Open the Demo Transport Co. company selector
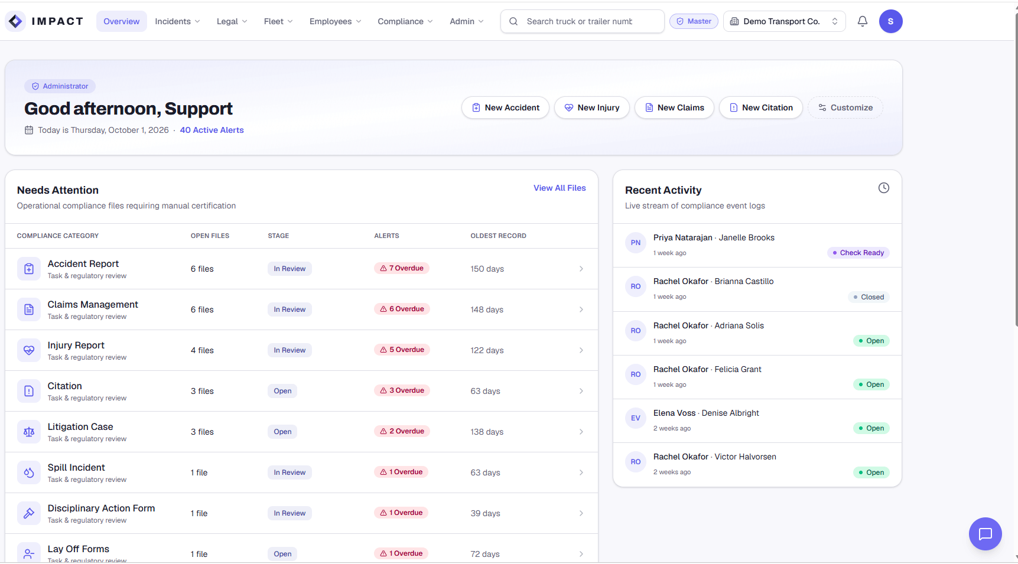Viewport: 1018px width, 564px height. click(784, 21)
